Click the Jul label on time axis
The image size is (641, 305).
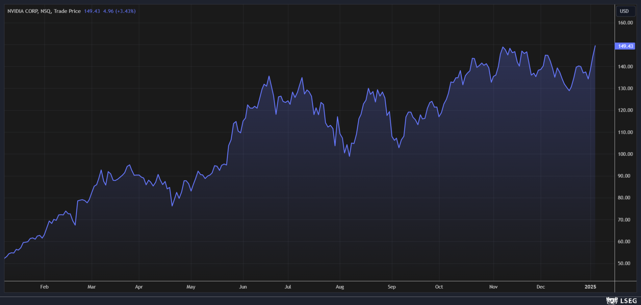pos(288,287)
